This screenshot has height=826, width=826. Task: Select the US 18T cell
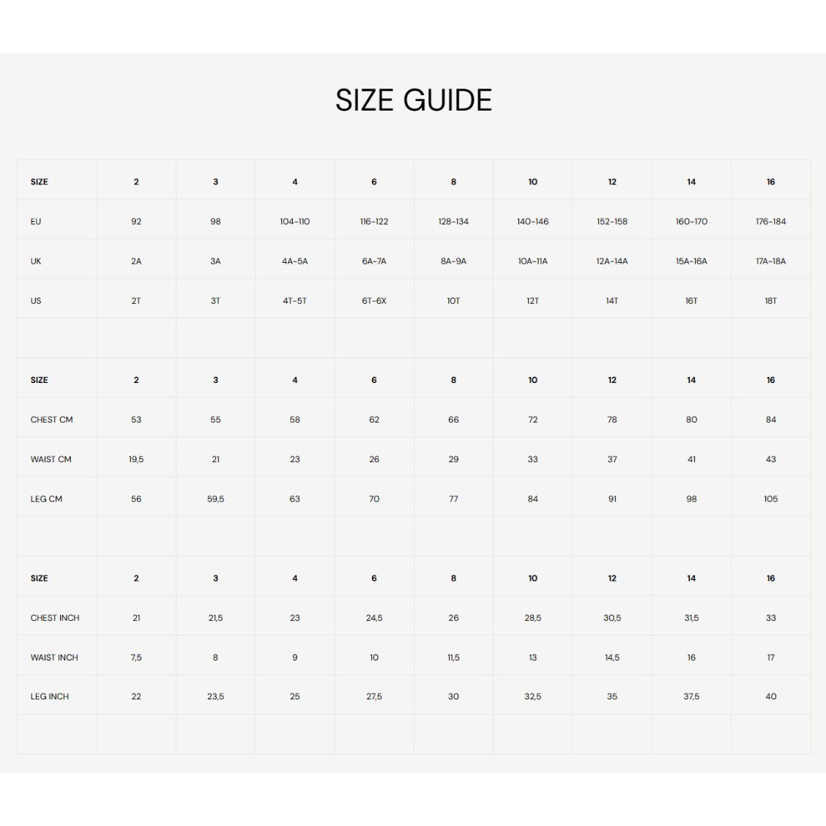coord(770,300)
